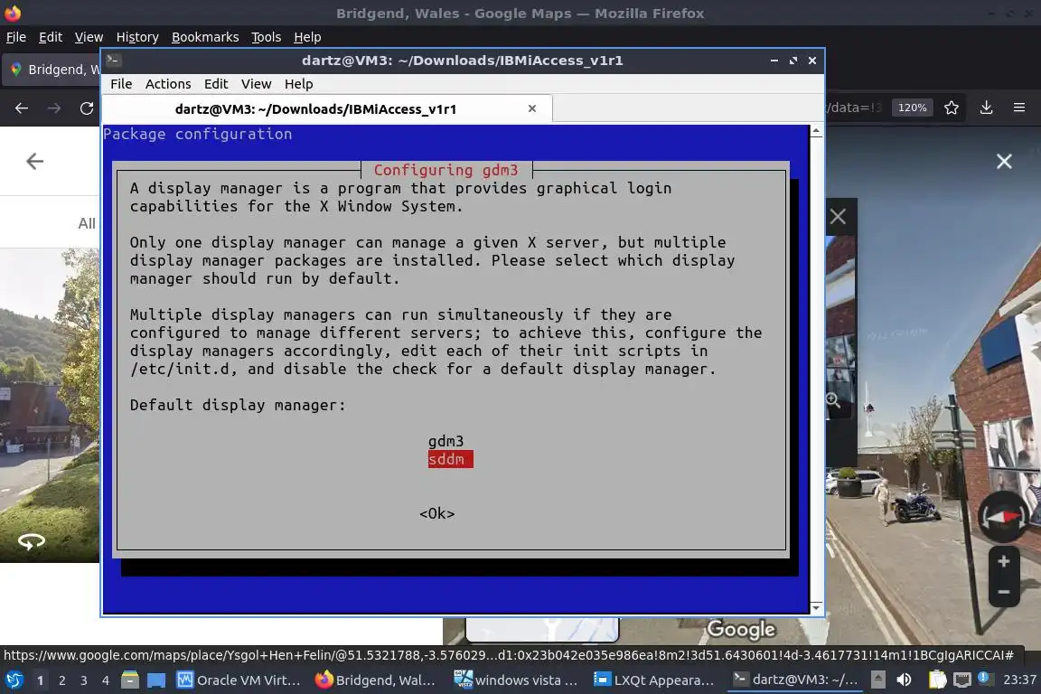
Task: Open terminal View menu
Action: (257, 84)
